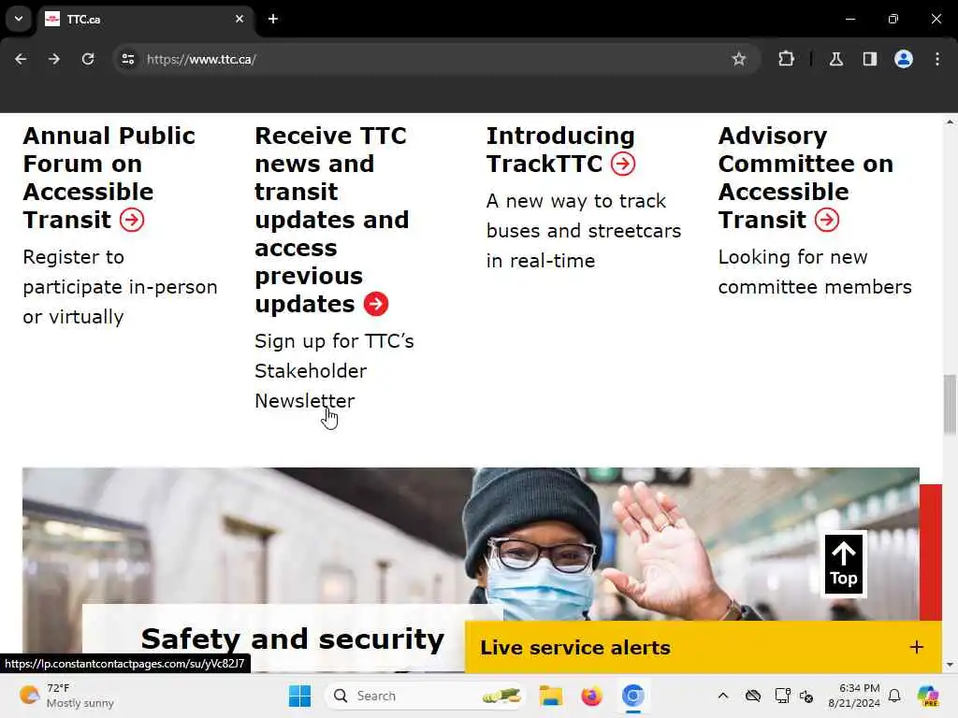Click the taskbar Search box

click(426, 696)
